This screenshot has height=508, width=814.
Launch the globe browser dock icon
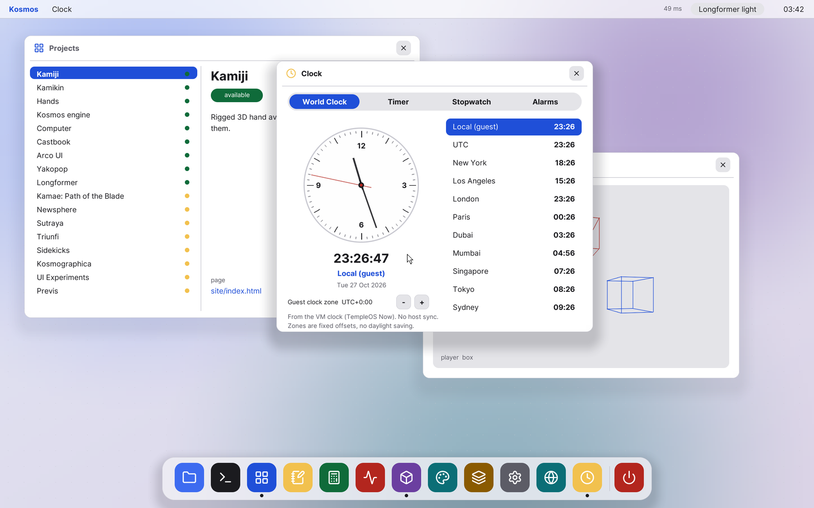pos(551,478)
